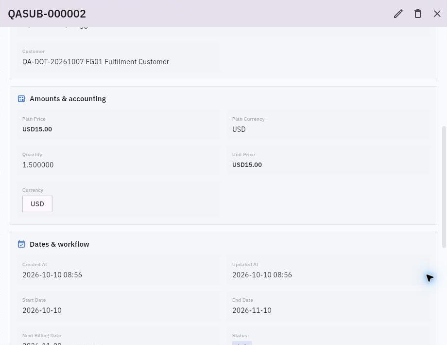
Task: Click the Plan Currency value USD
Action: pos(239,129)
